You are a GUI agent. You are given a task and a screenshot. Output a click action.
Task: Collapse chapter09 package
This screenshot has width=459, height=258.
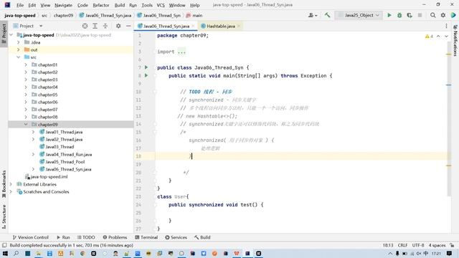point(26,124)
